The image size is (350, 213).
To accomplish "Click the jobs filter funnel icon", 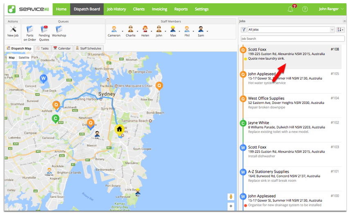I will coord(244,30).
